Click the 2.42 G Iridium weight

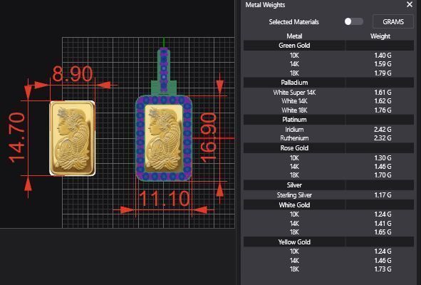pyautogui.click(x=383, y=130)
